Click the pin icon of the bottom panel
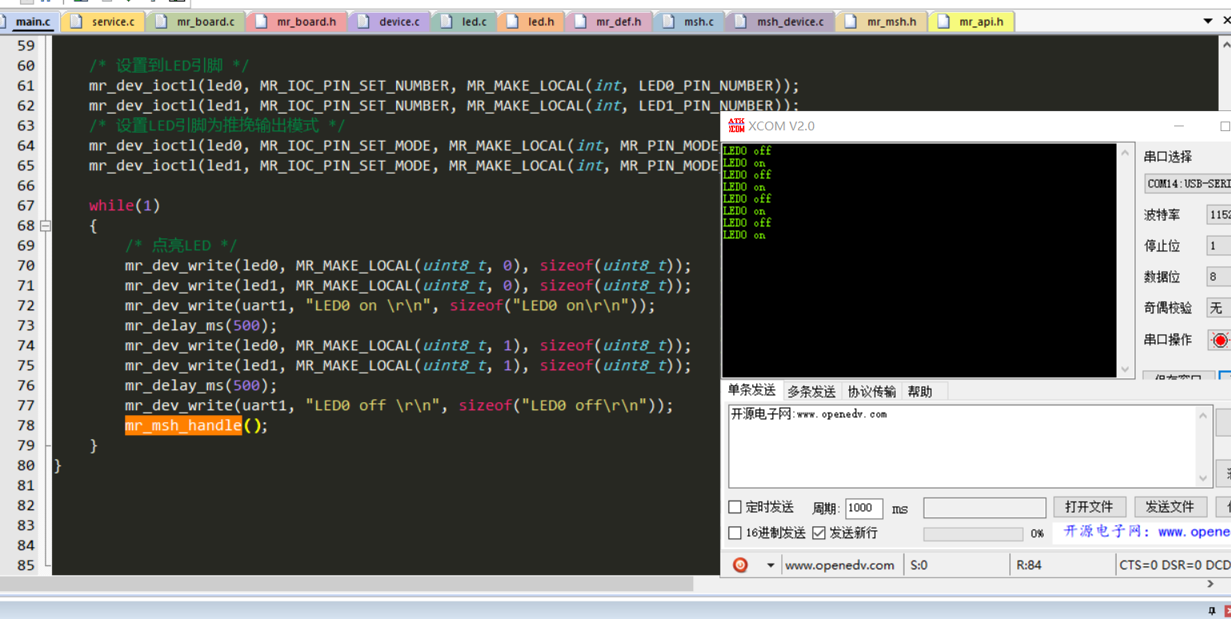 click(1212, 610)
